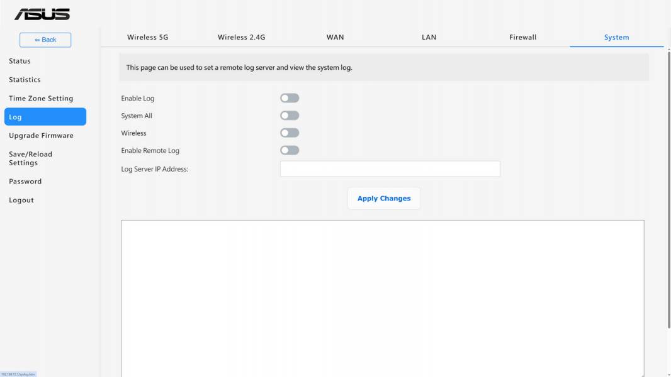The width and height of the screenshot is (671, 377).
Task: Select the WAN tab
Action: point(335,37)
